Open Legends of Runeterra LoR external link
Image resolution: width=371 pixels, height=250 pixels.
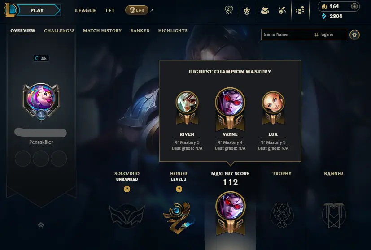(x=137, y=10)
